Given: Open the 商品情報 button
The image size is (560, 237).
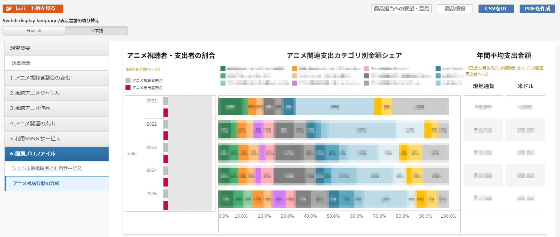Looking at the screenshot, I should 455,9.
